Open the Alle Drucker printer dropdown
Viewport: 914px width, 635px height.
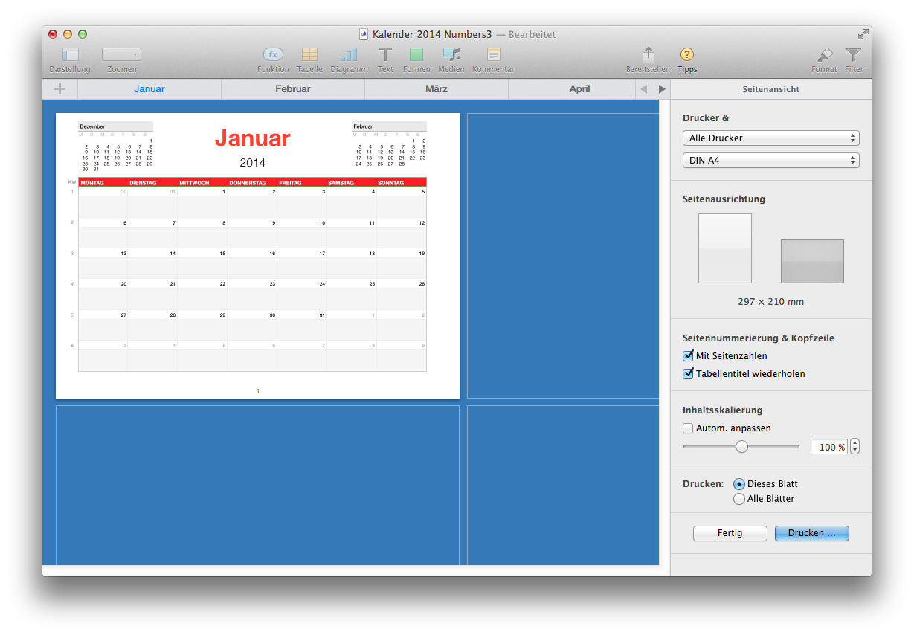(770, 138)
